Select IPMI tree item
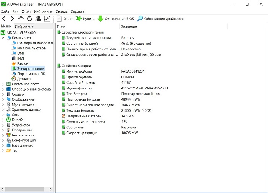The image size is (268, 193). point(18,58)
